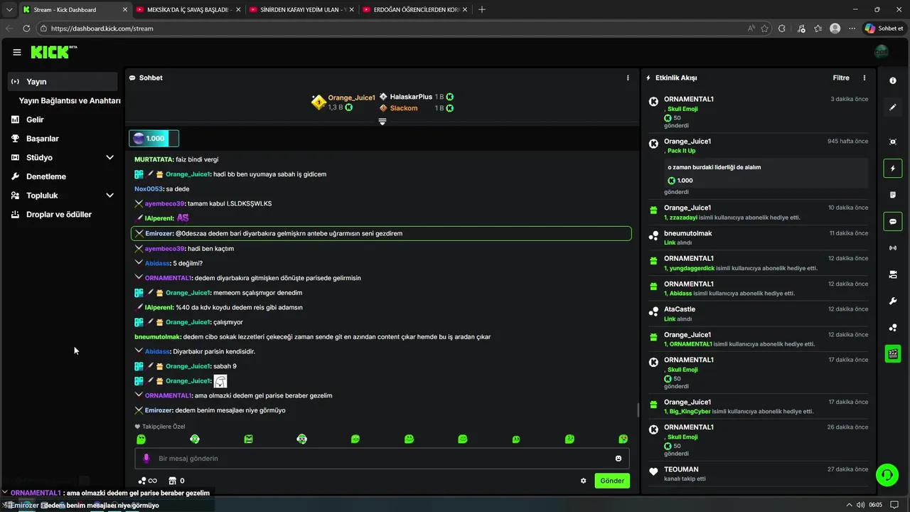Viewport: 910px width, 512px height.
Task: Collapse the leaderboard with the small arrow
Action: [x=382, y=122]
